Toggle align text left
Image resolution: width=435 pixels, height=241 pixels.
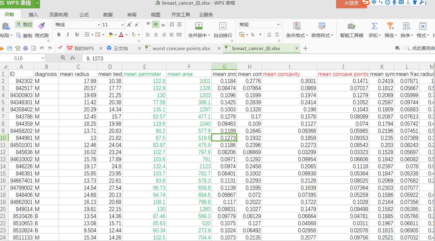(x=148, y=35)
